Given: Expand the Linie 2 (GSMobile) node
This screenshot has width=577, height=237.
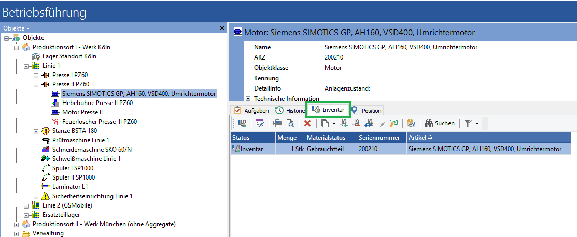Looking at the screenshot, I should 26,205.
